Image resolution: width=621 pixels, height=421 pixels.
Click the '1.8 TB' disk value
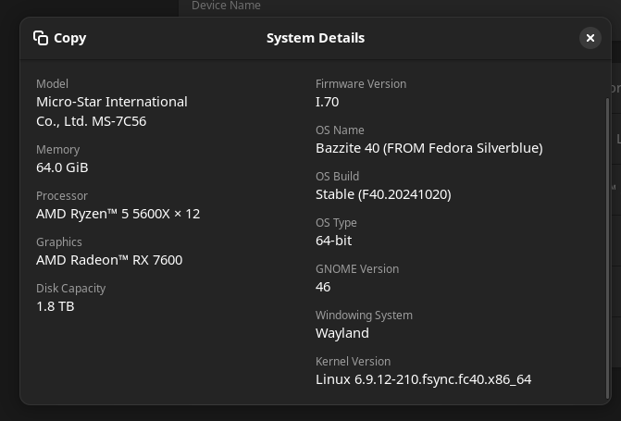coord(55,306)
